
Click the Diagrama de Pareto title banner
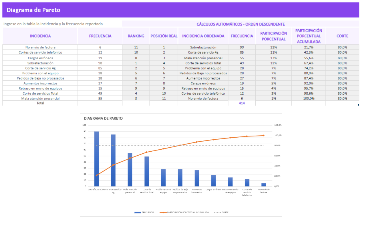(x=33, y=10)
